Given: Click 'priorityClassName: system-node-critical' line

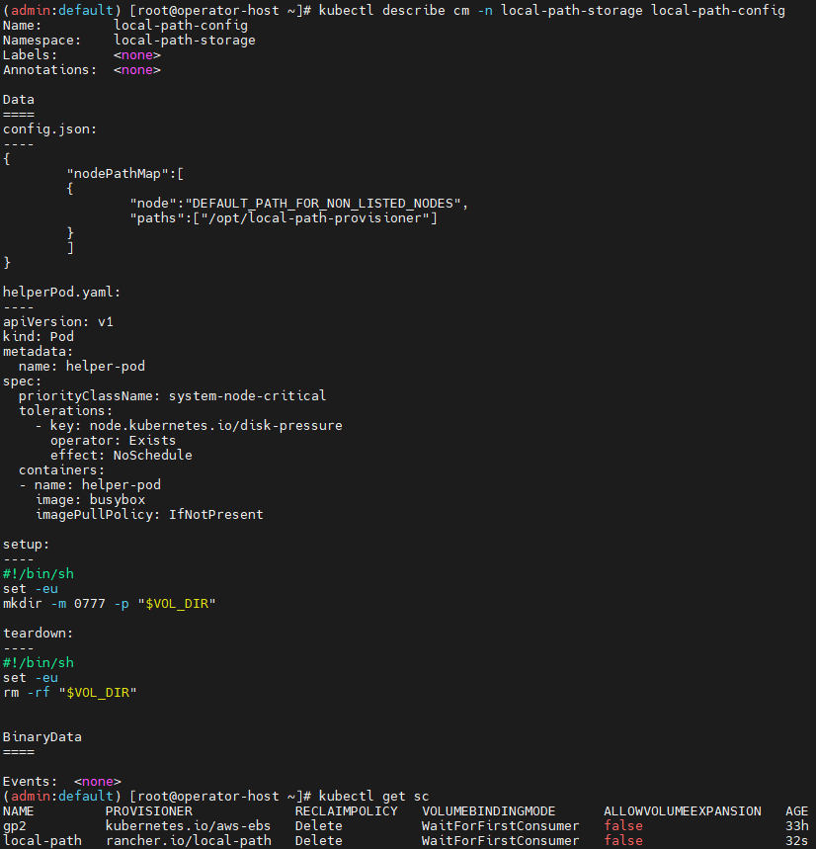Looking at the screenshot, I should (x=172, y=395).
